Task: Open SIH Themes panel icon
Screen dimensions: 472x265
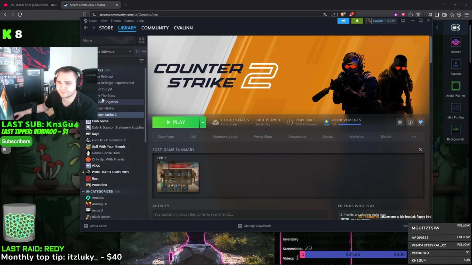Action: [456, 42]
